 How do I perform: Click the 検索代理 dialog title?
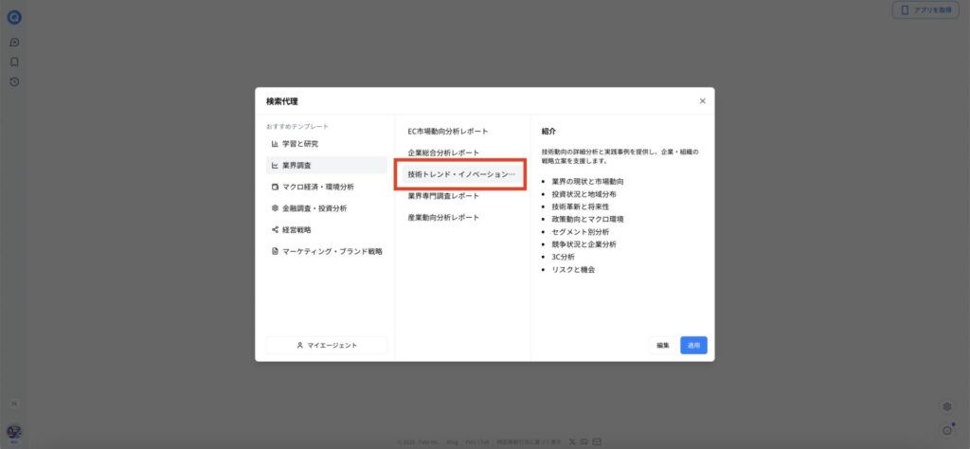point(282,101)
